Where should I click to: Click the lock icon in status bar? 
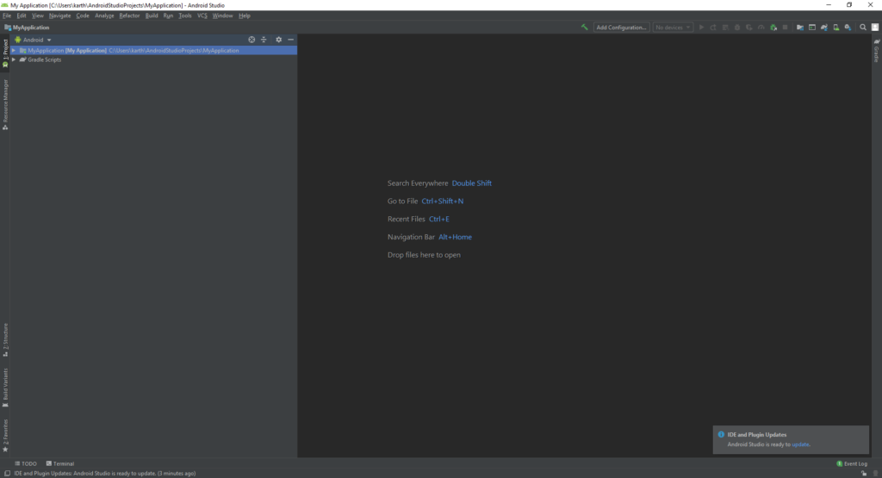(x=865, y=474)
